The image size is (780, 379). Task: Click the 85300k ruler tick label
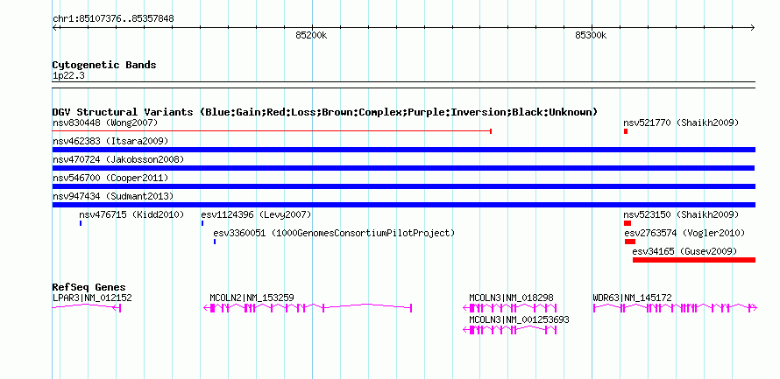tap(591, 35)
